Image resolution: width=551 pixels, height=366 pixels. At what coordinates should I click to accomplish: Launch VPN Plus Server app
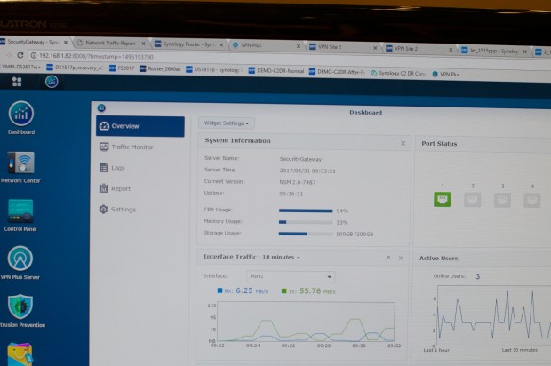(x=20, y=260)
